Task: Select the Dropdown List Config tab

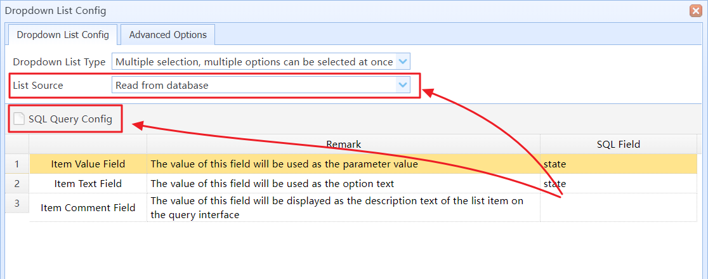Action: 63,35
